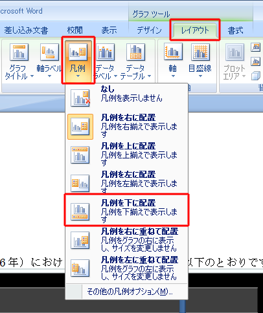The image size is (263, 313).
Task: Switch to the デザイン ribbon tab
Action: point(149,30)
